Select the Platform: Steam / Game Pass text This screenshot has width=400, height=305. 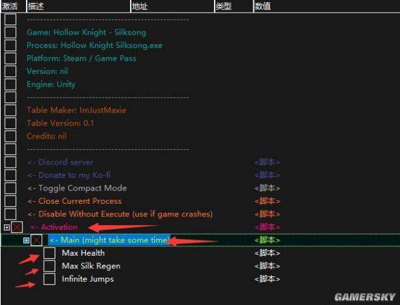pyautogui.click(x=81, y=59)
